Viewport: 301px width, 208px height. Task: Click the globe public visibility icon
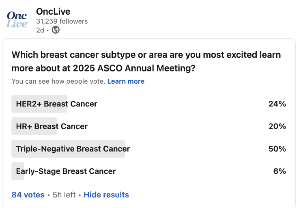pos(56,30)
